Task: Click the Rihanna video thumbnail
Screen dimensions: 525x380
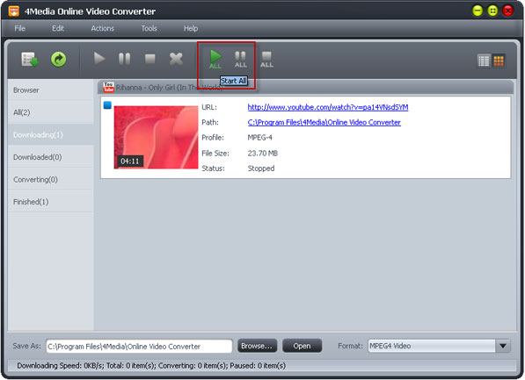Action: (x=156, y=138)
